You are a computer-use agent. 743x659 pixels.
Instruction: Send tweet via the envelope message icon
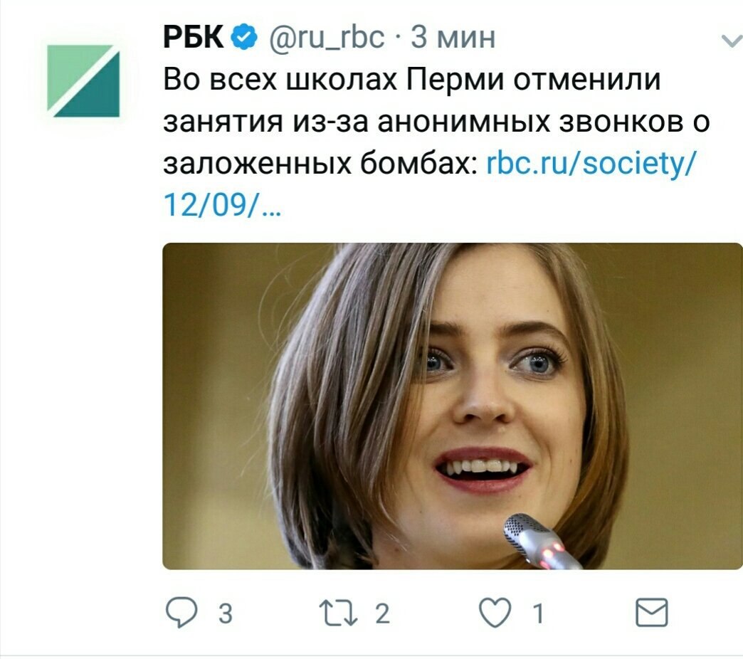click(x=651, y=613)
